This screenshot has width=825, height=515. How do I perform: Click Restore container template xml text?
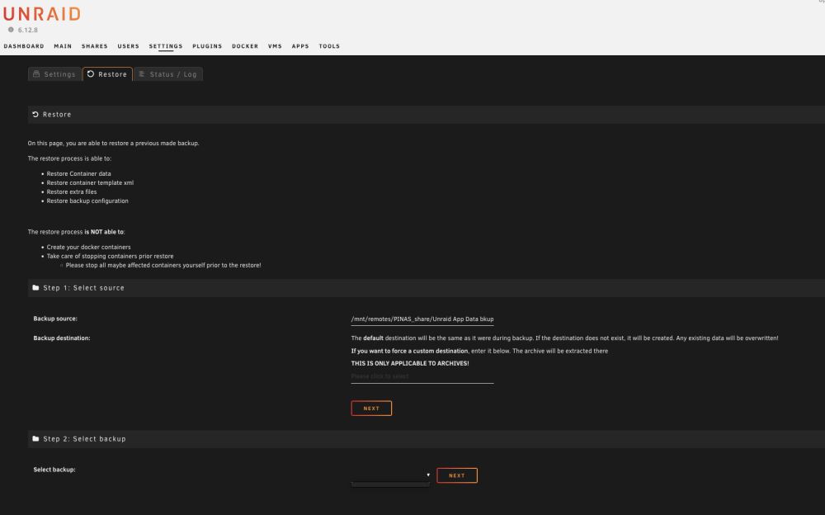pos(90,182)
